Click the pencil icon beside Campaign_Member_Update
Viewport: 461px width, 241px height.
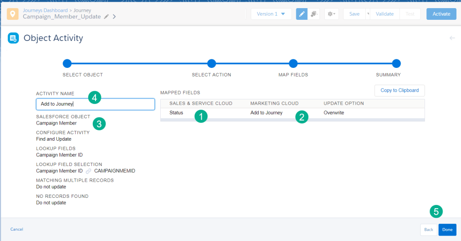(x=106, y=17)
